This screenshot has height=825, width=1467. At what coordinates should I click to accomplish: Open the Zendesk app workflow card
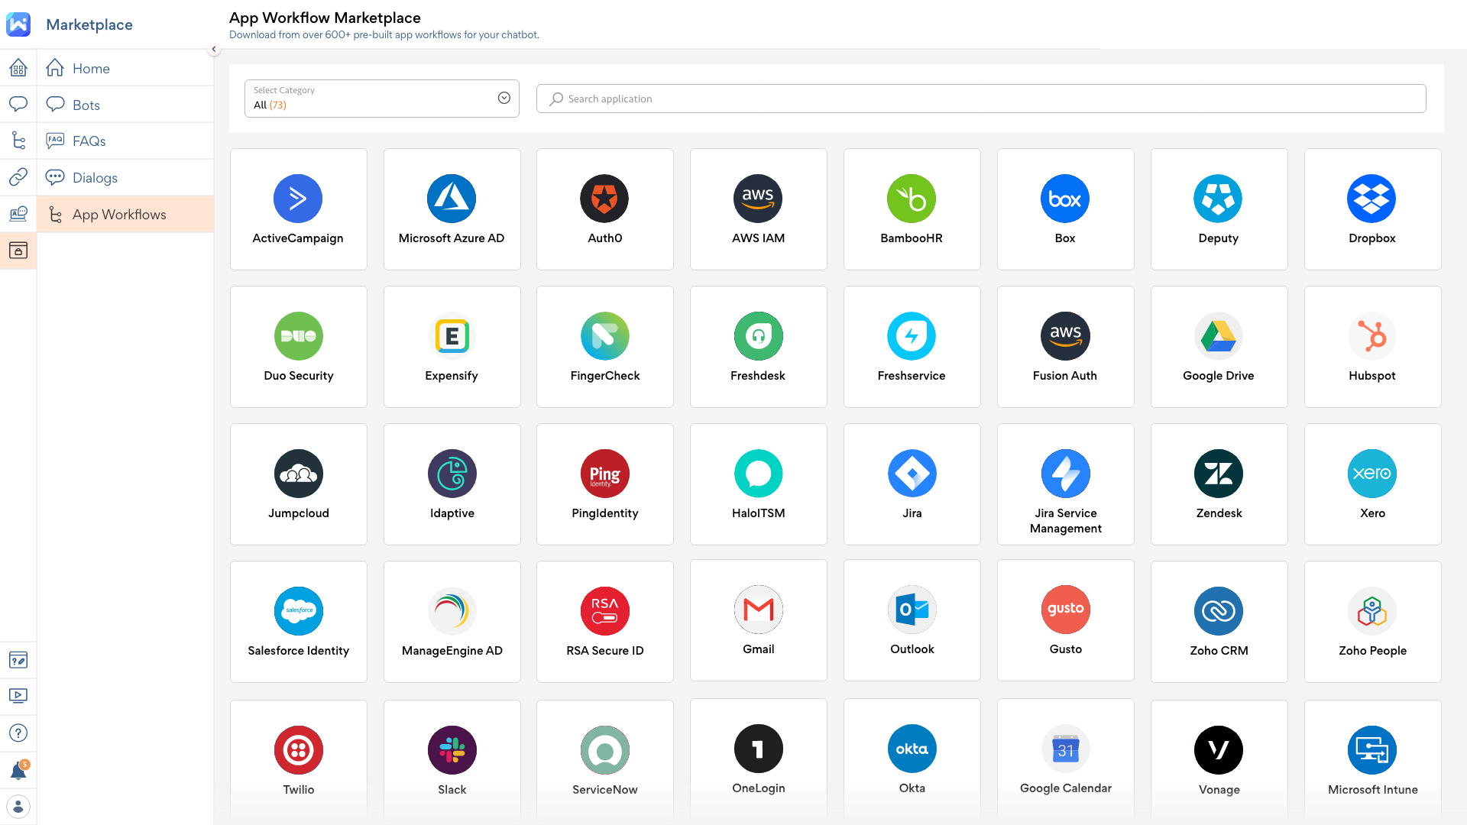(x=1219, y=484)
